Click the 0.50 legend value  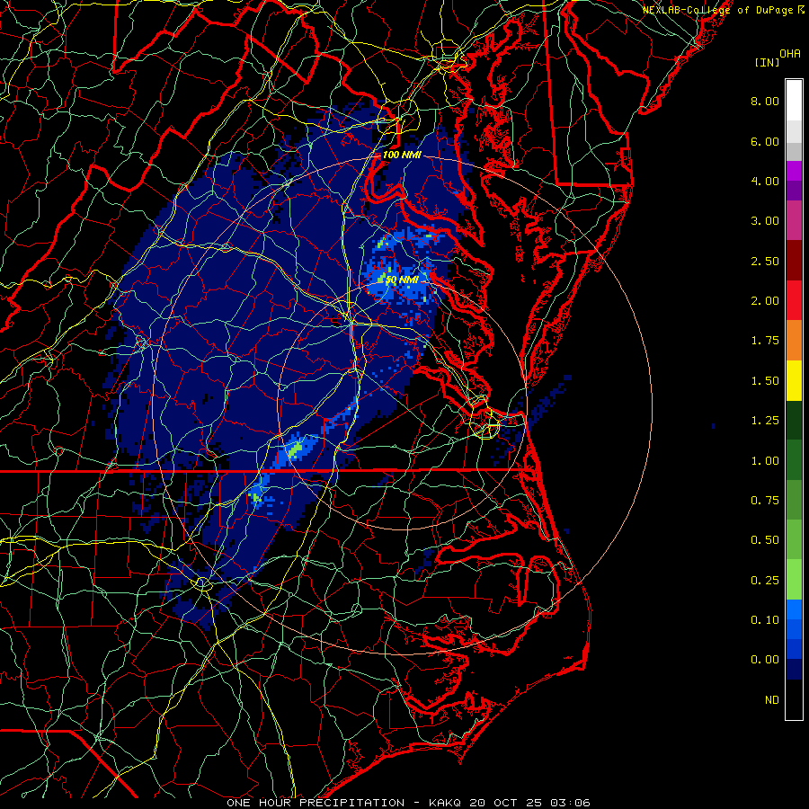pos(765,540)
